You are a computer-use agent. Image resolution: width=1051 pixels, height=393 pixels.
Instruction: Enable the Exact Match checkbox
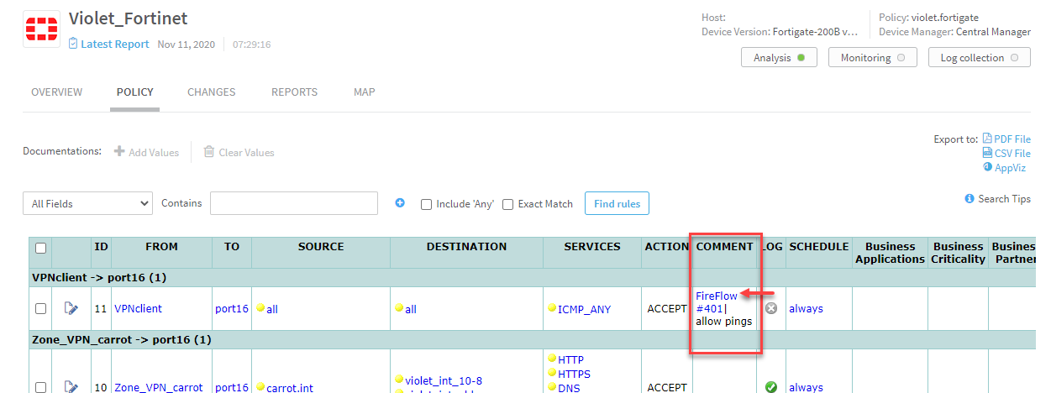[507, 204]
